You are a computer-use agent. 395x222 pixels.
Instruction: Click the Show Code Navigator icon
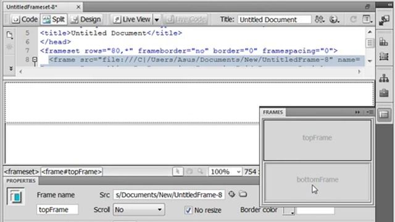[10, 47]
